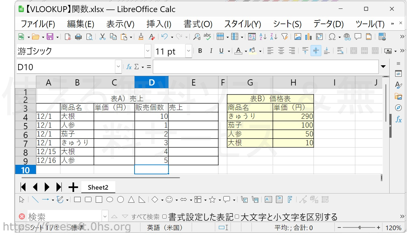
Task: Open the 挿入(I) menu
Action: [159, 24]
